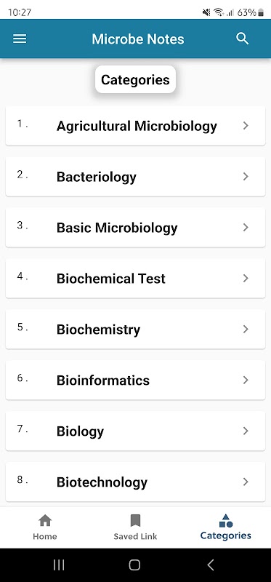Tap the Saved Link tab label
The height and width of the screenshot is (582, 271).
135,536
